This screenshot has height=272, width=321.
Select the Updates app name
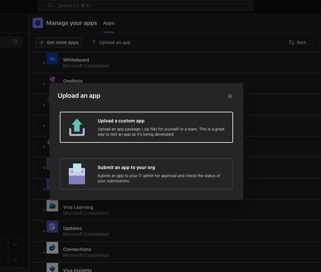point(72,228)
